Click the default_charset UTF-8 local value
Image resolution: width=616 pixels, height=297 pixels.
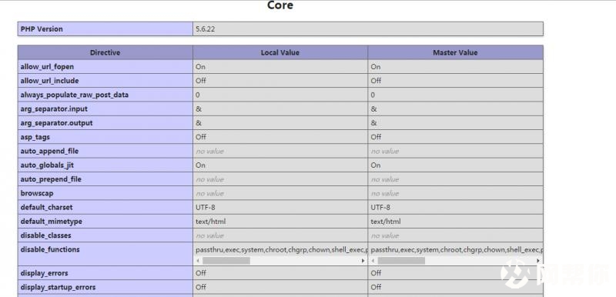206,207
